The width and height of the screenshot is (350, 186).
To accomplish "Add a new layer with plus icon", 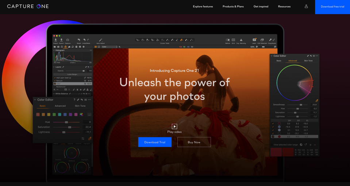I will point(54,90).
